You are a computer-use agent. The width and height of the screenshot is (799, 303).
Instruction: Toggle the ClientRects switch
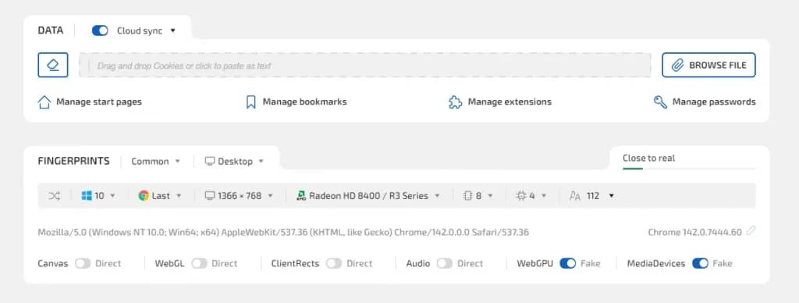coord(334,264)
